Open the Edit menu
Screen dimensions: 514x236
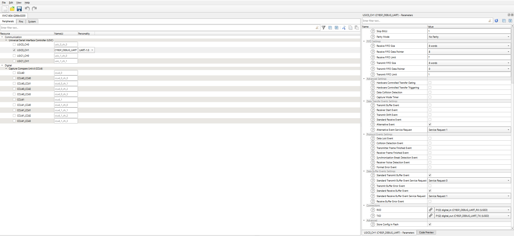coord(11,3)
